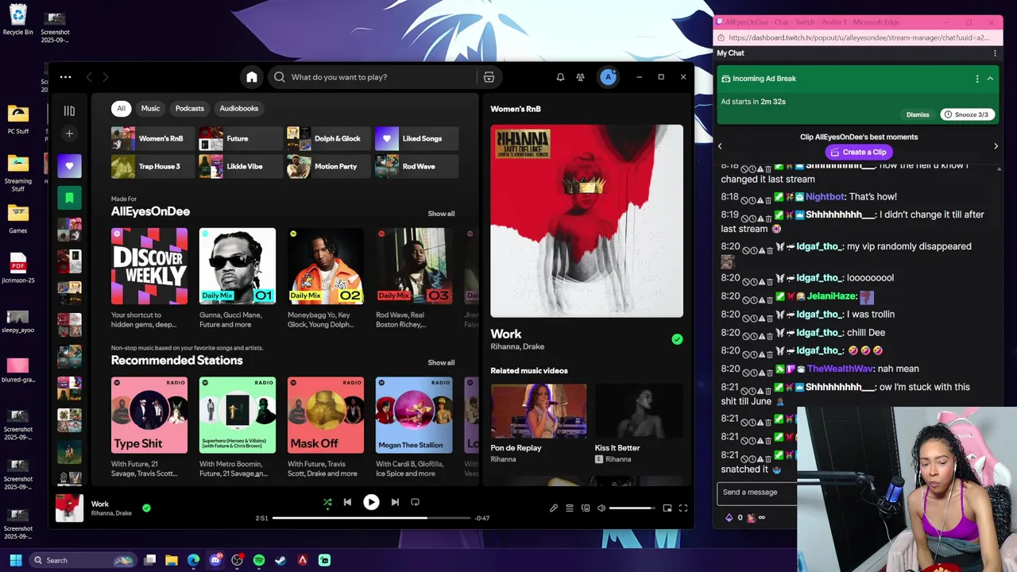Click Send a message chat box
Screen dimensions: 1017x572
[x=757, y=493]
